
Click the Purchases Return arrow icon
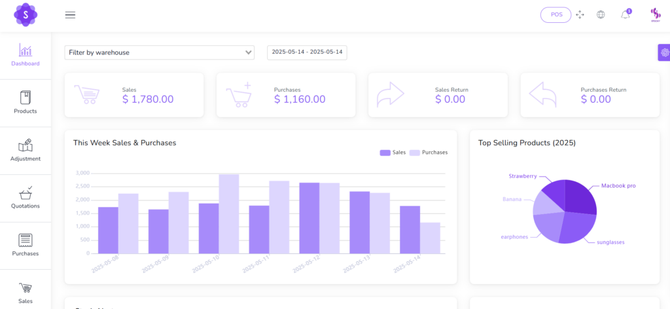tap(542, 94)
